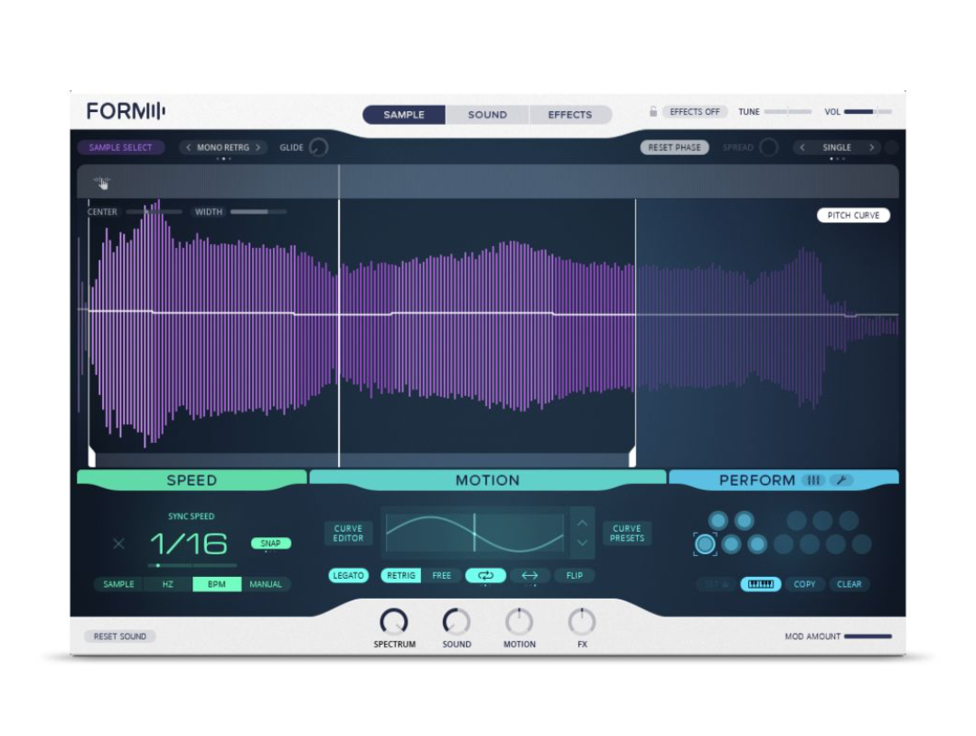Select the loop playback mode icon
The image size is (976, 736).
pos(485,575)
